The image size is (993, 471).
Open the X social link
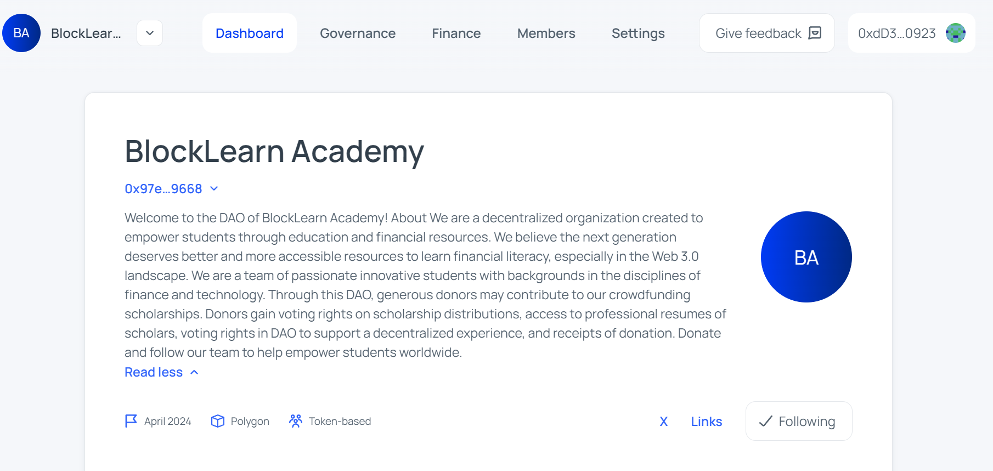tap(664, 422)
